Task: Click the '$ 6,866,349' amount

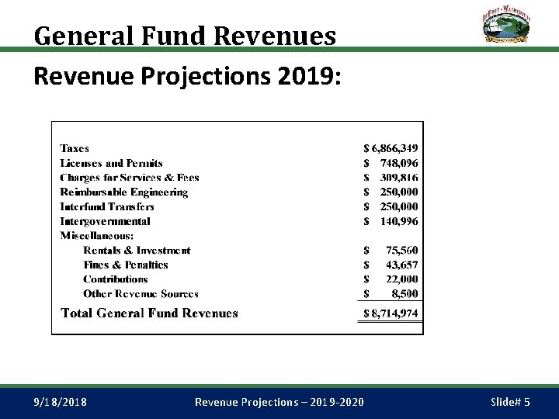Action: (x=391, y=148)
